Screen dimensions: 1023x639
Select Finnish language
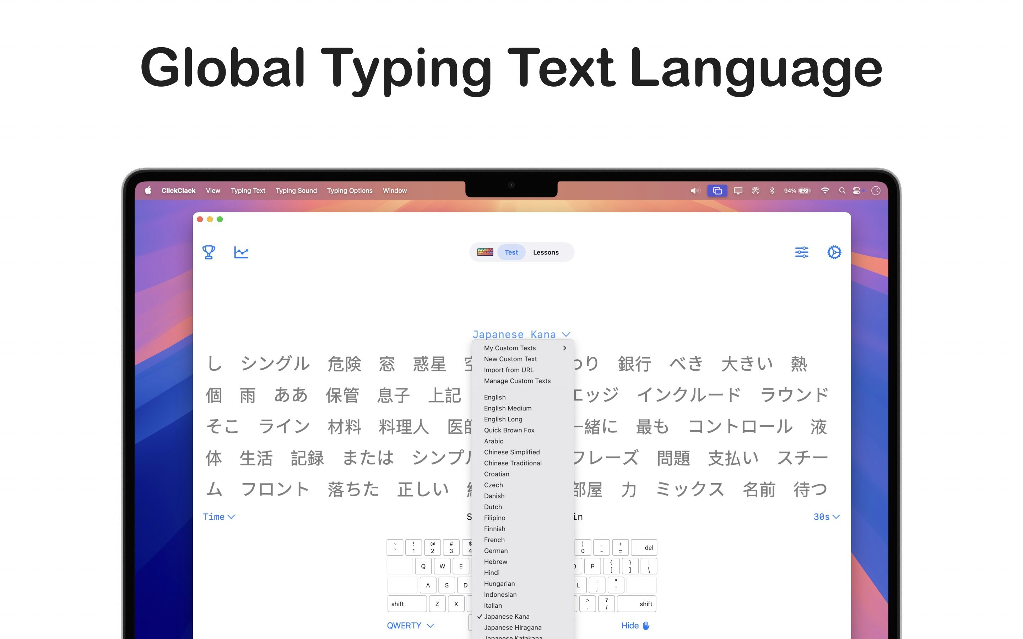pos(523,529)
